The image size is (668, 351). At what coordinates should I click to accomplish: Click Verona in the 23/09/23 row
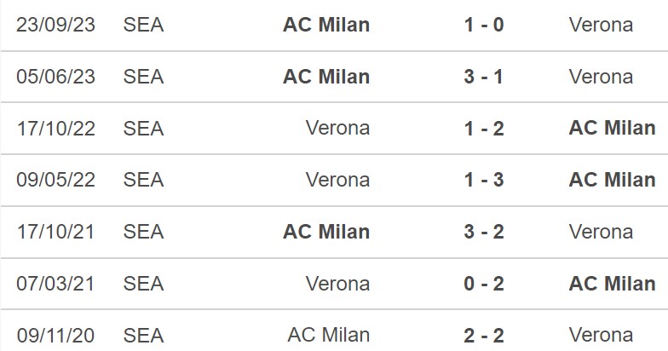601,25
